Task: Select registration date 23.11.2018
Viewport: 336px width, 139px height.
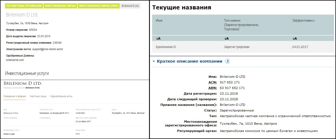Action: point(229,94)
